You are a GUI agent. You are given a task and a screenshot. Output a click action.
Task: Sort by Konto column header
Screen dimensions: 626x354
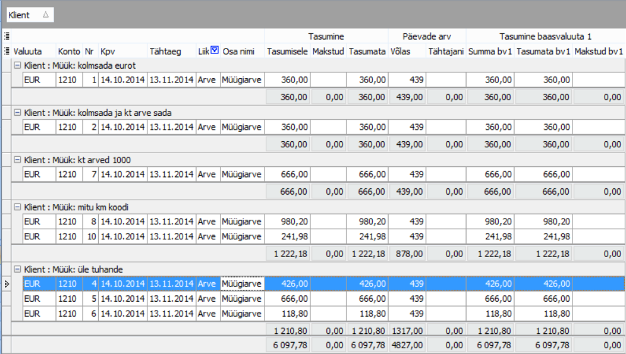69,51
